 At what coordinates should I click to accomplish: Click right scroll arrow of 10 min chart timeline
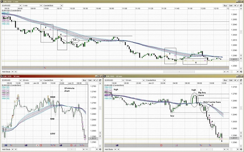(x=224, y=149)
